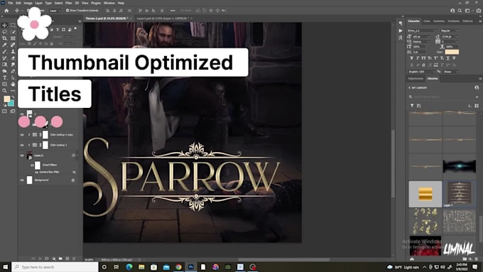Select the Eyedropper tool
The image size is (483, 272).
(x=4, y=45)
